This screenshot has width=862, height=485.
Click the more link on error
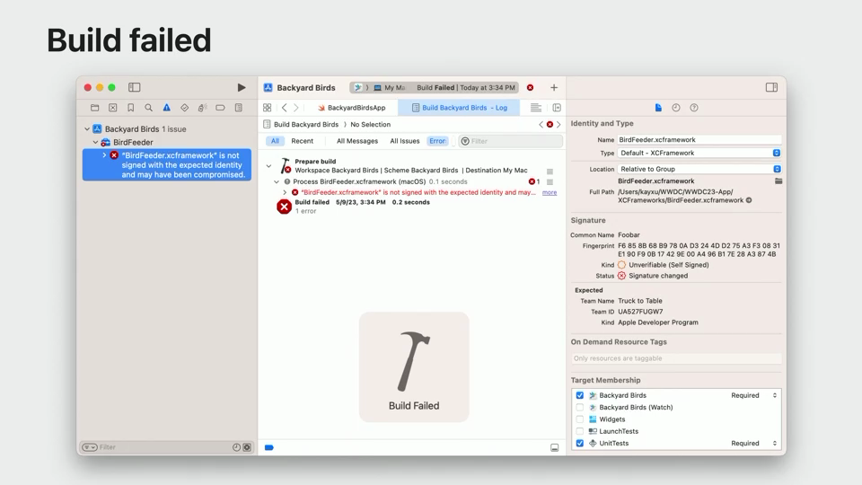pyautogui.click(x=550, y=192)
